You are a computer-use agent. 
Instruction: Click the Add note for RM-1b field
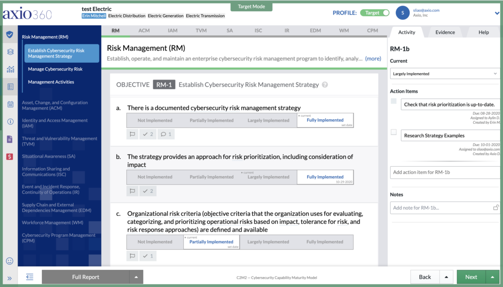(441, 208)
